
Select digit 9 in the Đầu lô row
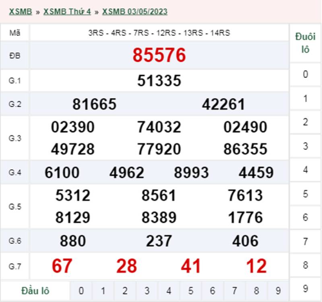pos(278,291)
